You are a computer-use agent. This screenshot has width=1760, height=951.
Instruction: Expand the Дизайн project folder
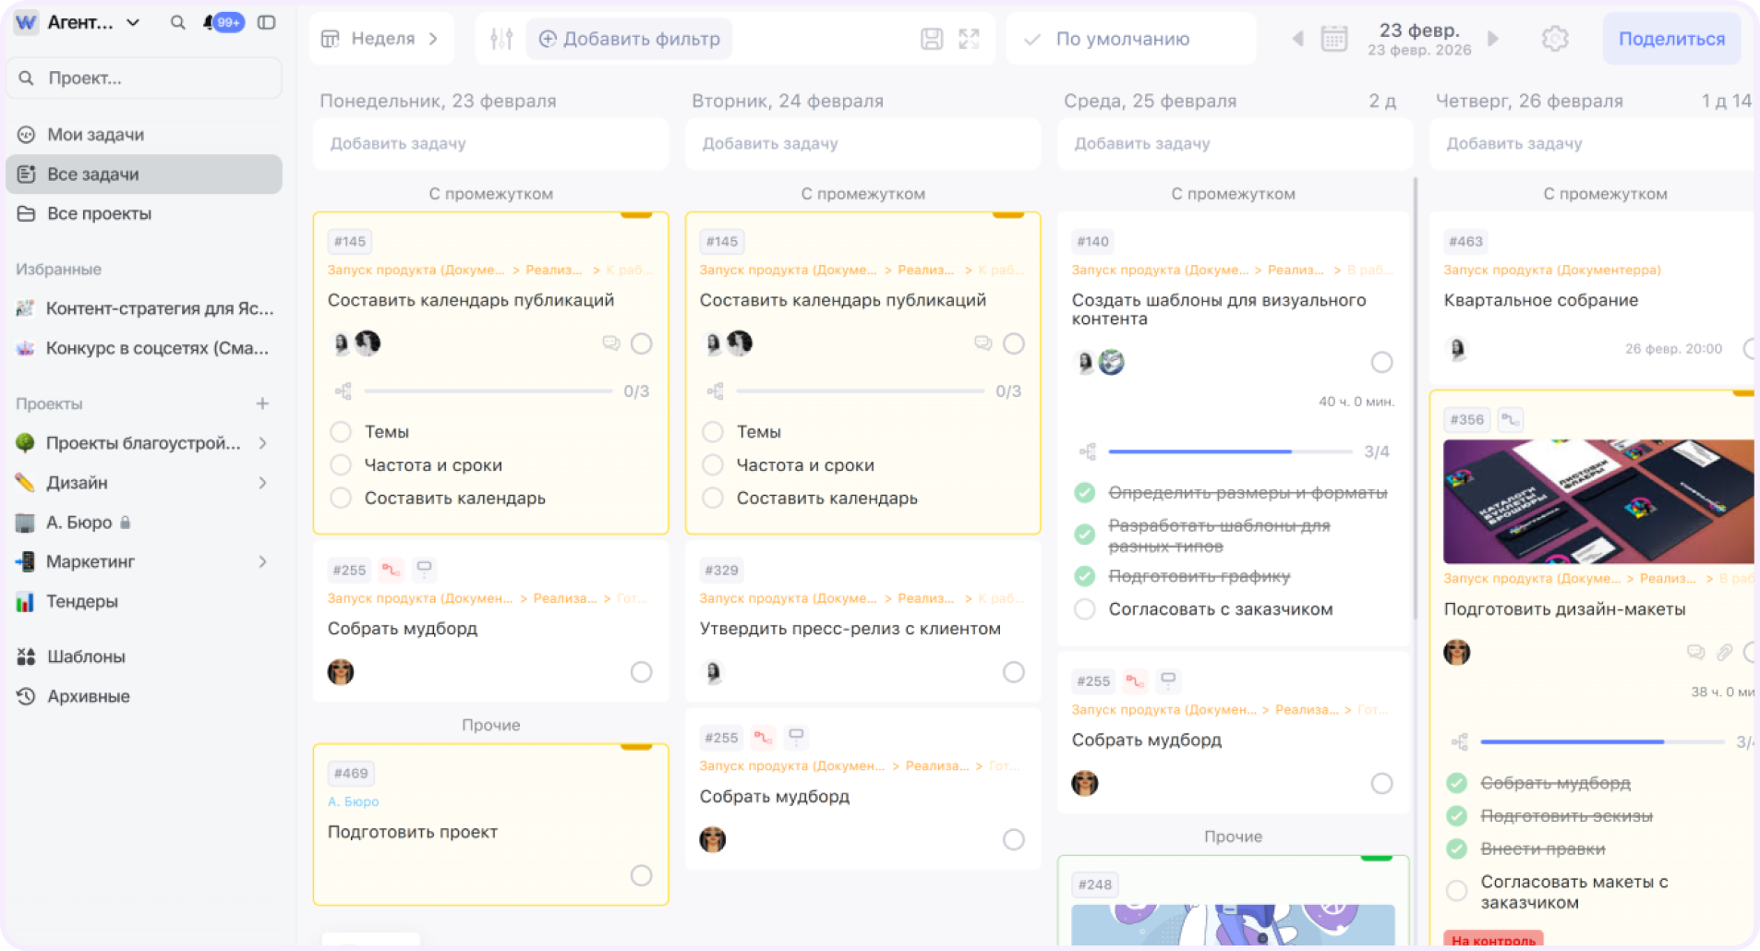coord(263,483)
